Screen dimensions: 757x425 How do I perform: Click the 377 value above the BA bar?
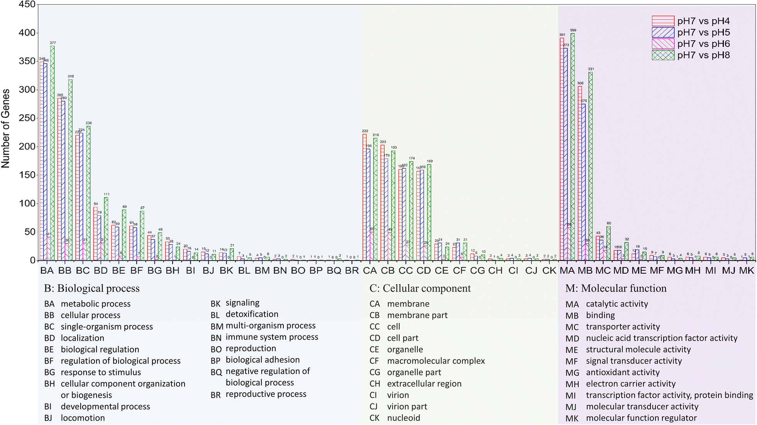click(x=53, y=43)
